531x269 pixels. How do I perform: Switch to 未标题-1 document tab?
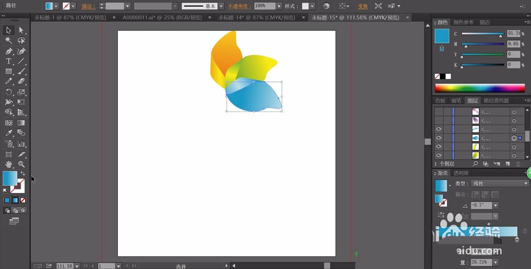pyautogui.click(x=71, y=18)
